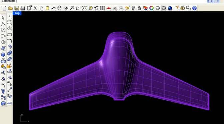Open the color wheel render colors icon

(x=151, y=8)
